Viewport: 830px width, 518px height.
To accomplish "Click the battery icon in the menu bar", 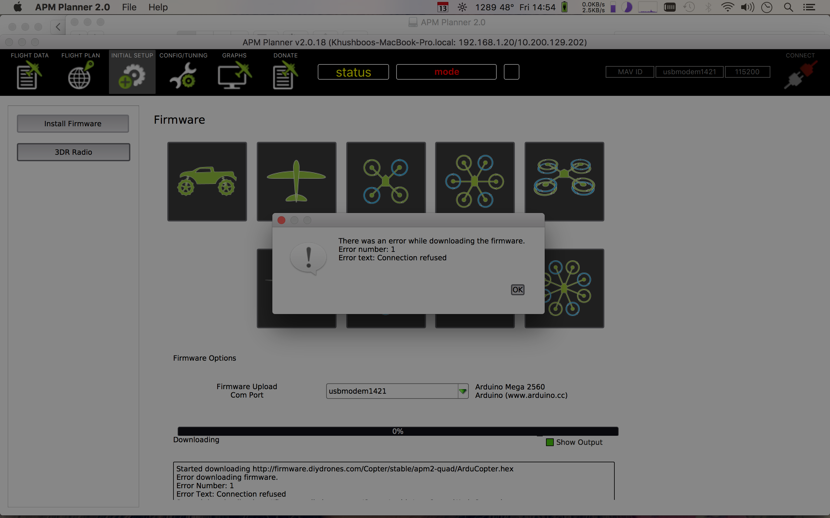I will (x=564, y=7).
